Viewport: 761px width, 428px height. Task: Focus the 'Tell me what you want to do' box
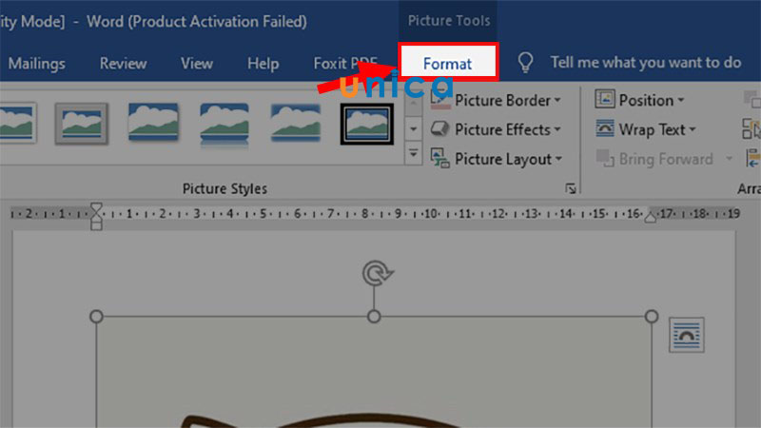click(646, 63)
